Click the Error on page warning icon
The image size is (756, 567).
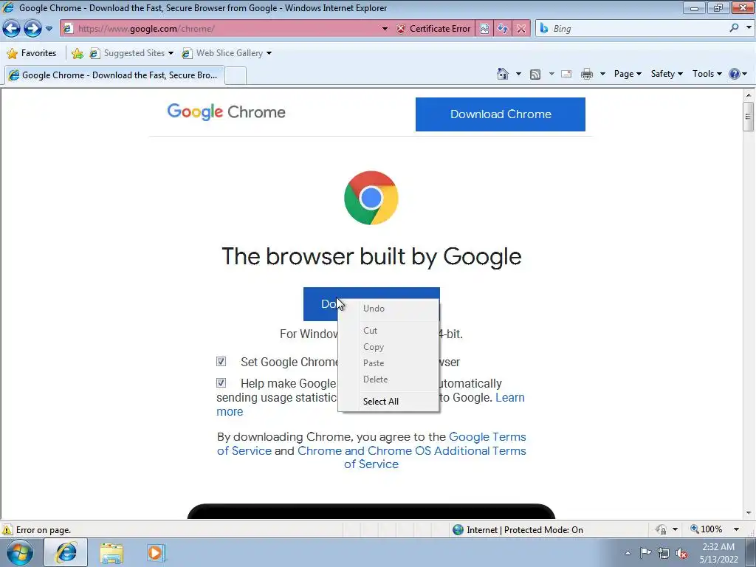(x=7, y=529)
